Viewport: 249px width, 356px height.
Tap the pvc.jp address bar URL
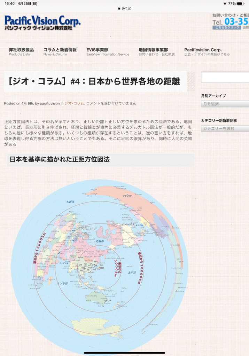pyautogui.click(x=126, y=8)
